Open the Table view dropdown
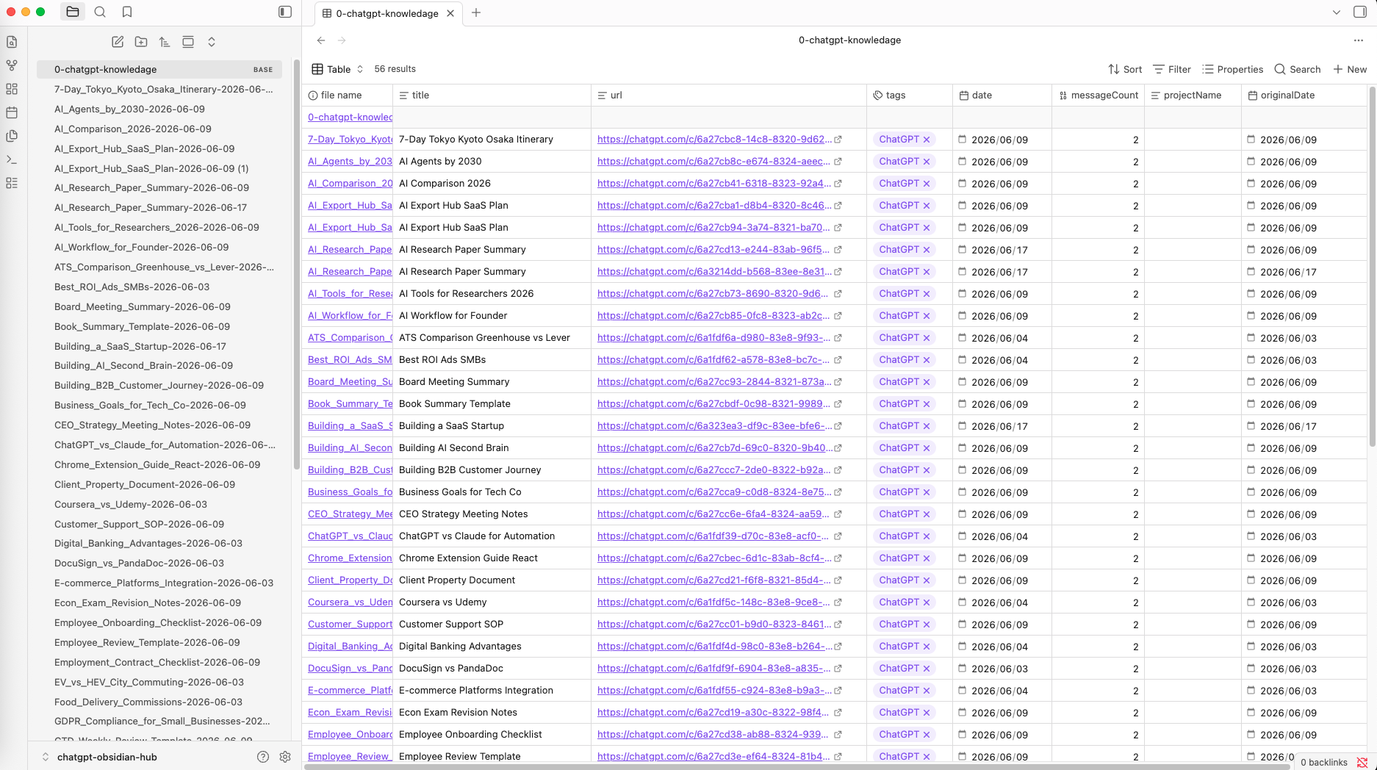 pyautogui.click(x=338, y=69)
